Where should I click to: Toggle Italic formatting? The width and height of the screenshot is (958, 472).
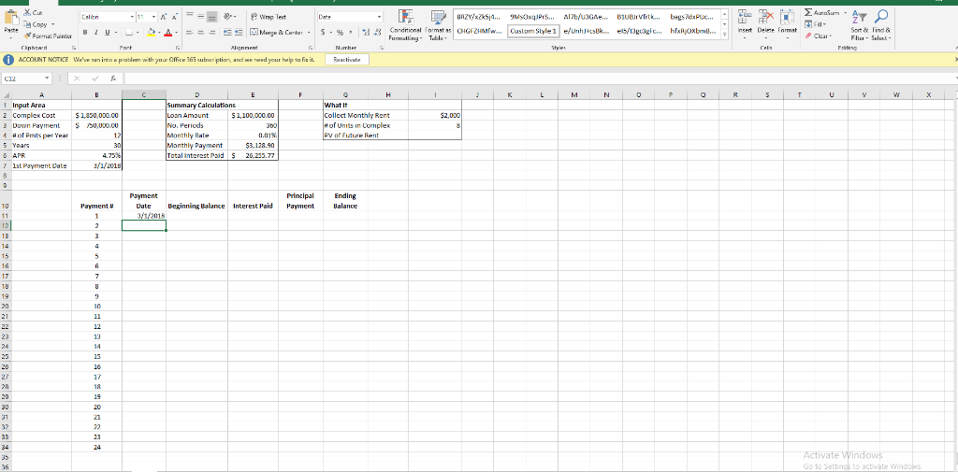pyautogui.click(x=96, y=33)
